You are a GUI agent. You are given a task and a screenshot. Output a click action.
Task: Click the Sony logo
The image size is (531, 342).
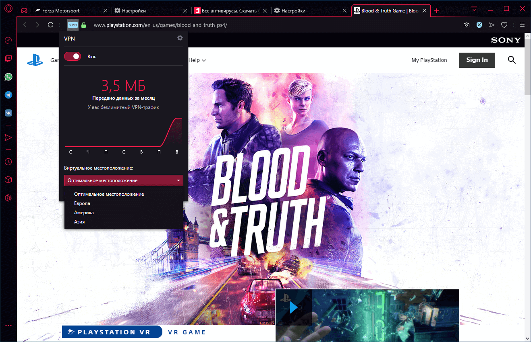click(x=506, y=40)
